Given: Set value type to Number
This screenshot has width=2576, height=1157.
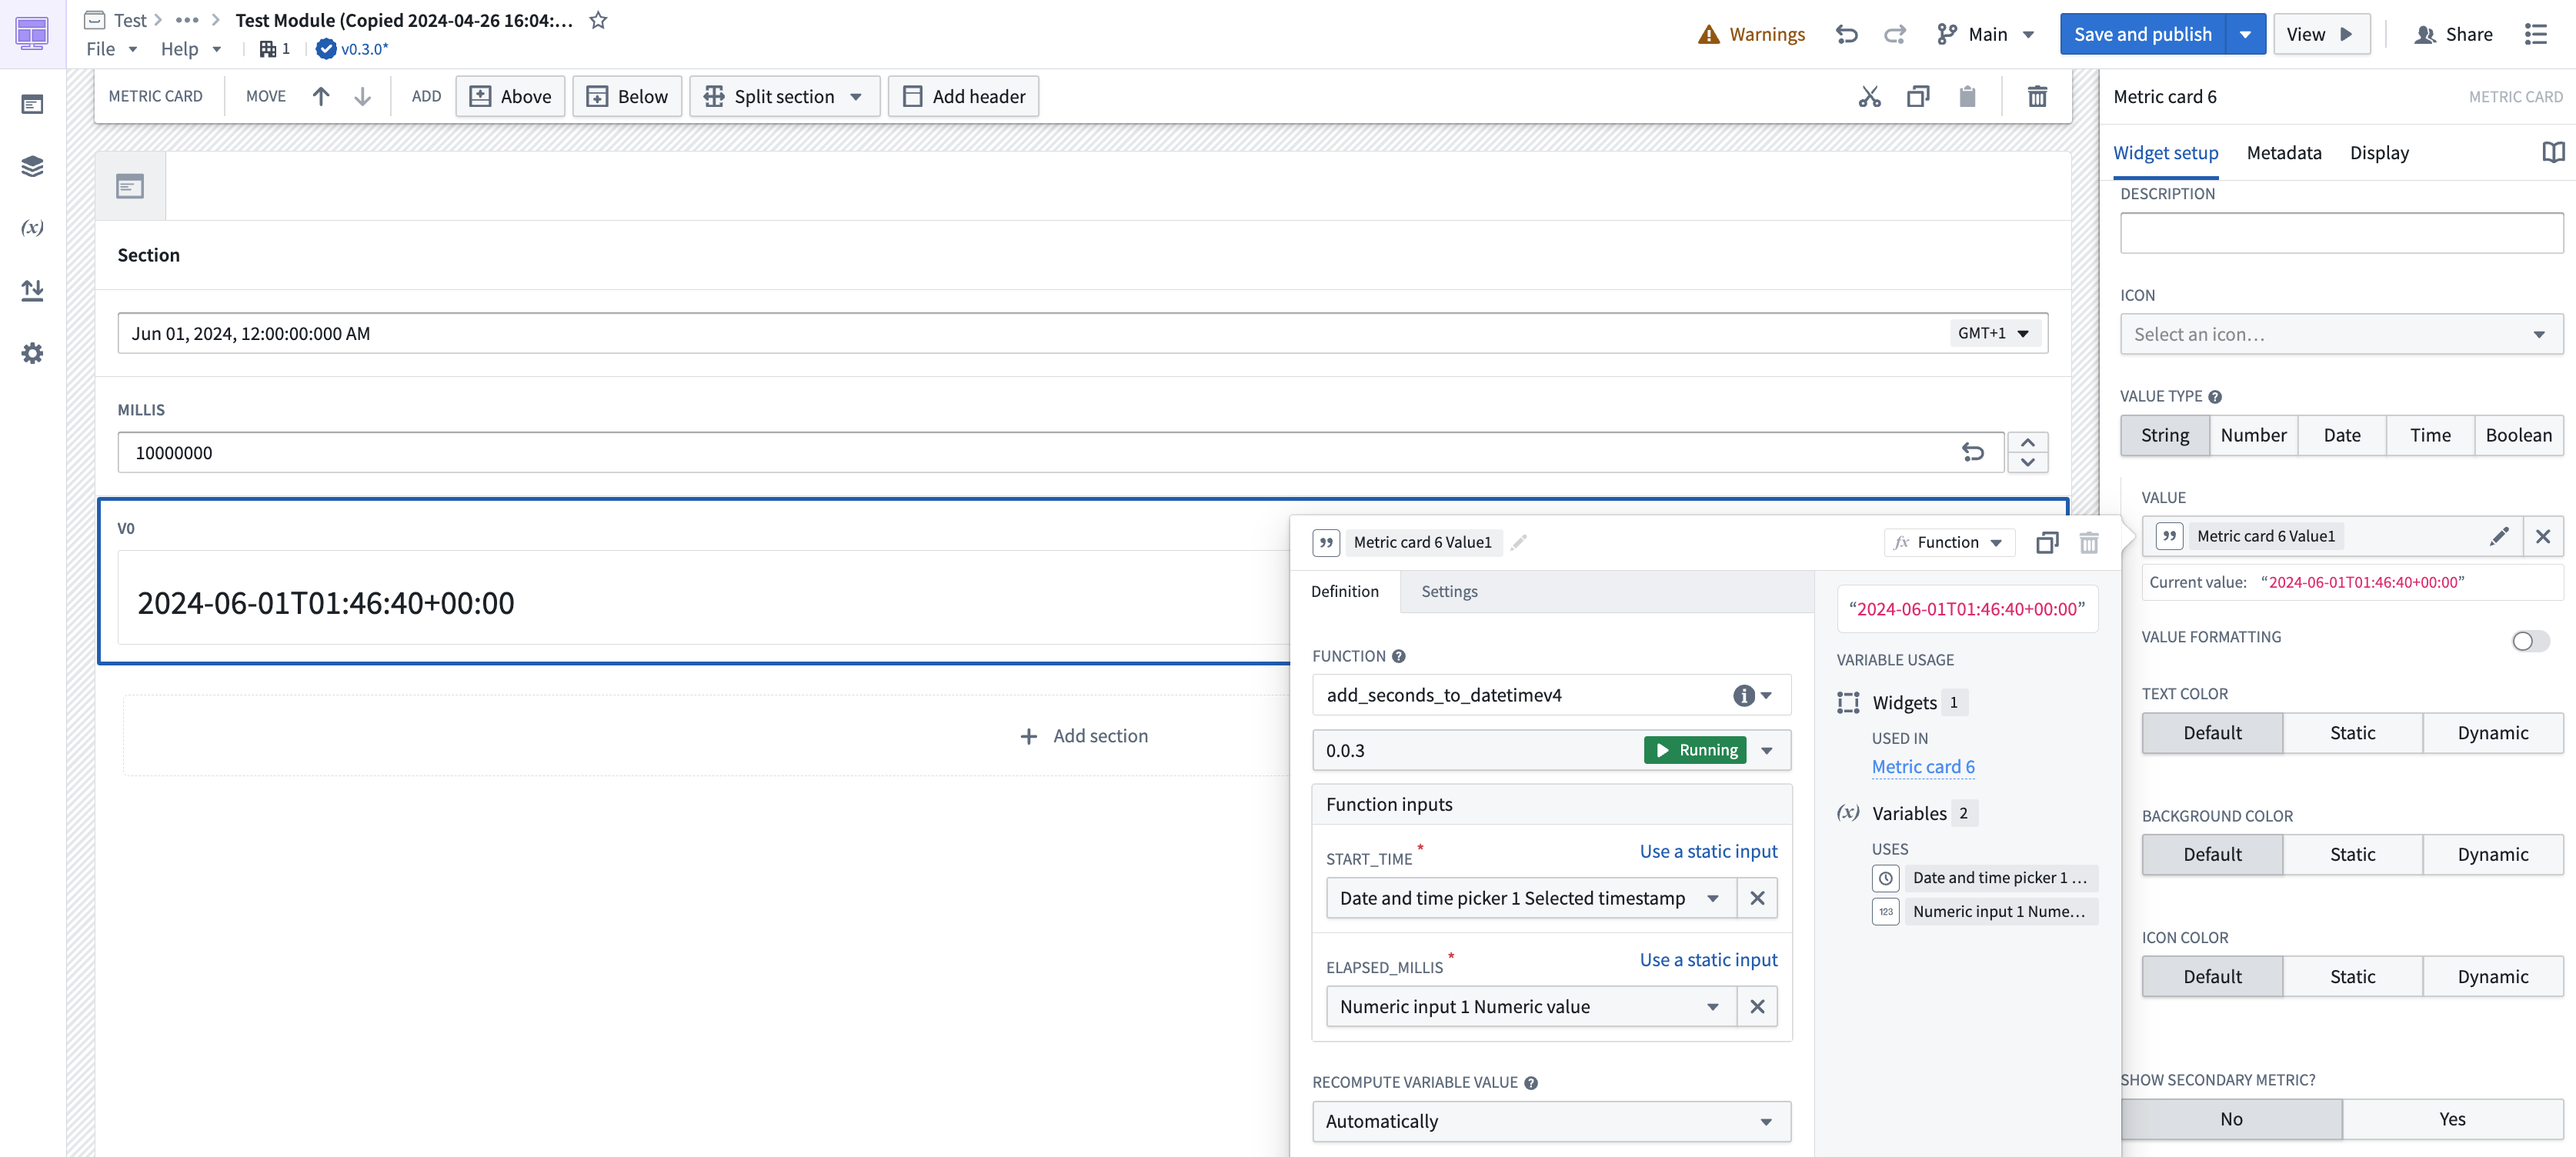Looking at the screenshot, I should click(x=2253, y=435).
